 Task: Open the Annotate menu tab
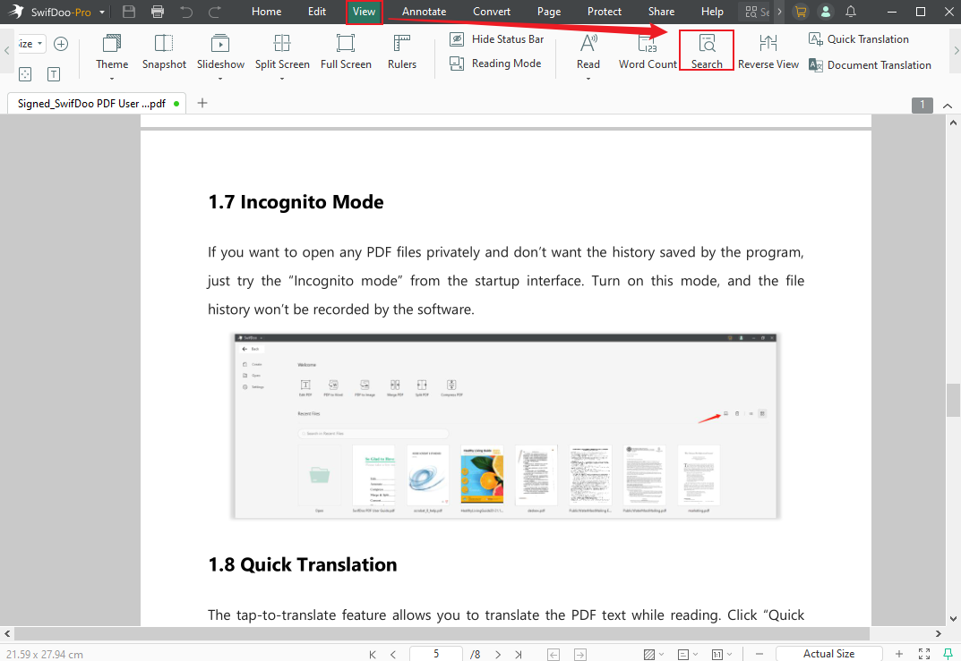click(x=424, y=12)
